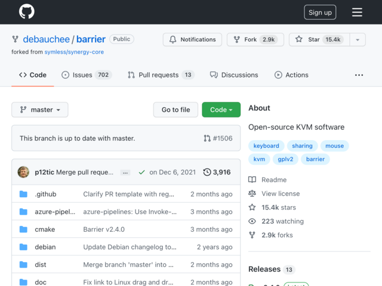Open the p12tic author name link

pyautogui.click(x=44, y=172)
